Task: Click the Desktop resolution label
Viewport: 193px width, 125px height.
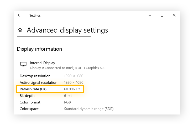Action: point(35,76)
